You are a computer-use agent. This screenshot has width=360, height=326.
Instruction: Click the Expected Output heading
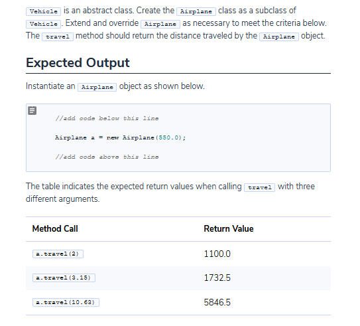(78, 63)
